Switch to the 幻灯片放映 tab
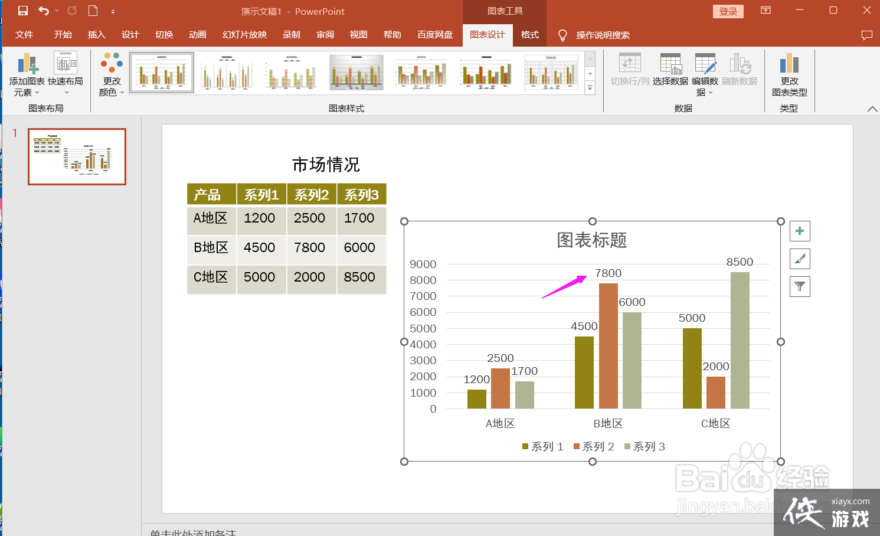Screen dimensions: 880x536 pyautogui.click(x=245, y=35)
